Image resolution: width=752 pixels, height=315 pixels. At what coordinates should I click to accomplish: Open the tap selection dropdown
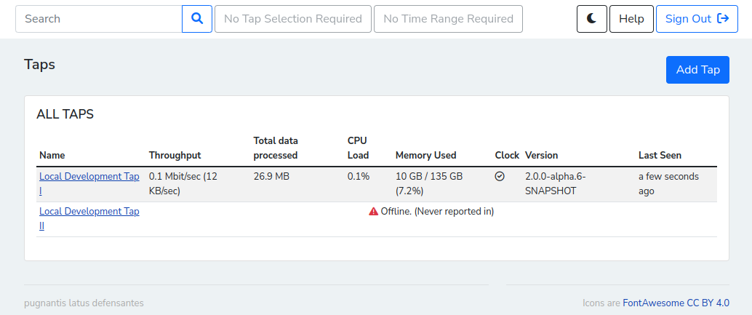coord(292,19)
